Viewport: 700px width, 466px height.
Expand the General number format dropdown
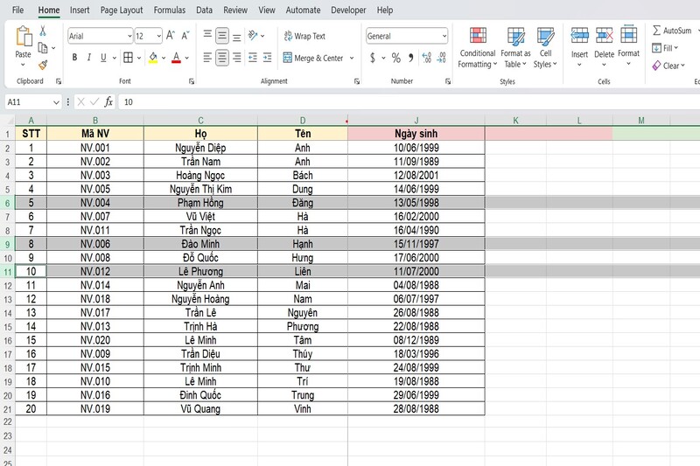[444, 36]
